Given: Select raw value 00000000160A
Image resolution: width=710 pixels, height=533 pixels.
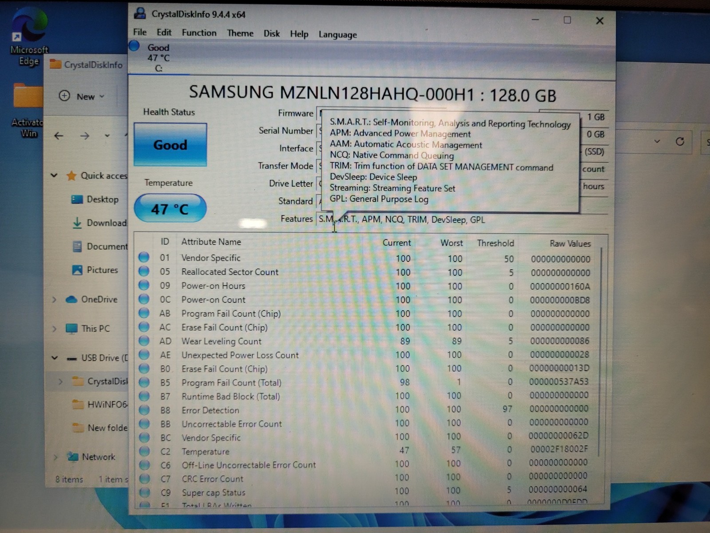Looking at the screenshot, I should [x=560, y=286].
